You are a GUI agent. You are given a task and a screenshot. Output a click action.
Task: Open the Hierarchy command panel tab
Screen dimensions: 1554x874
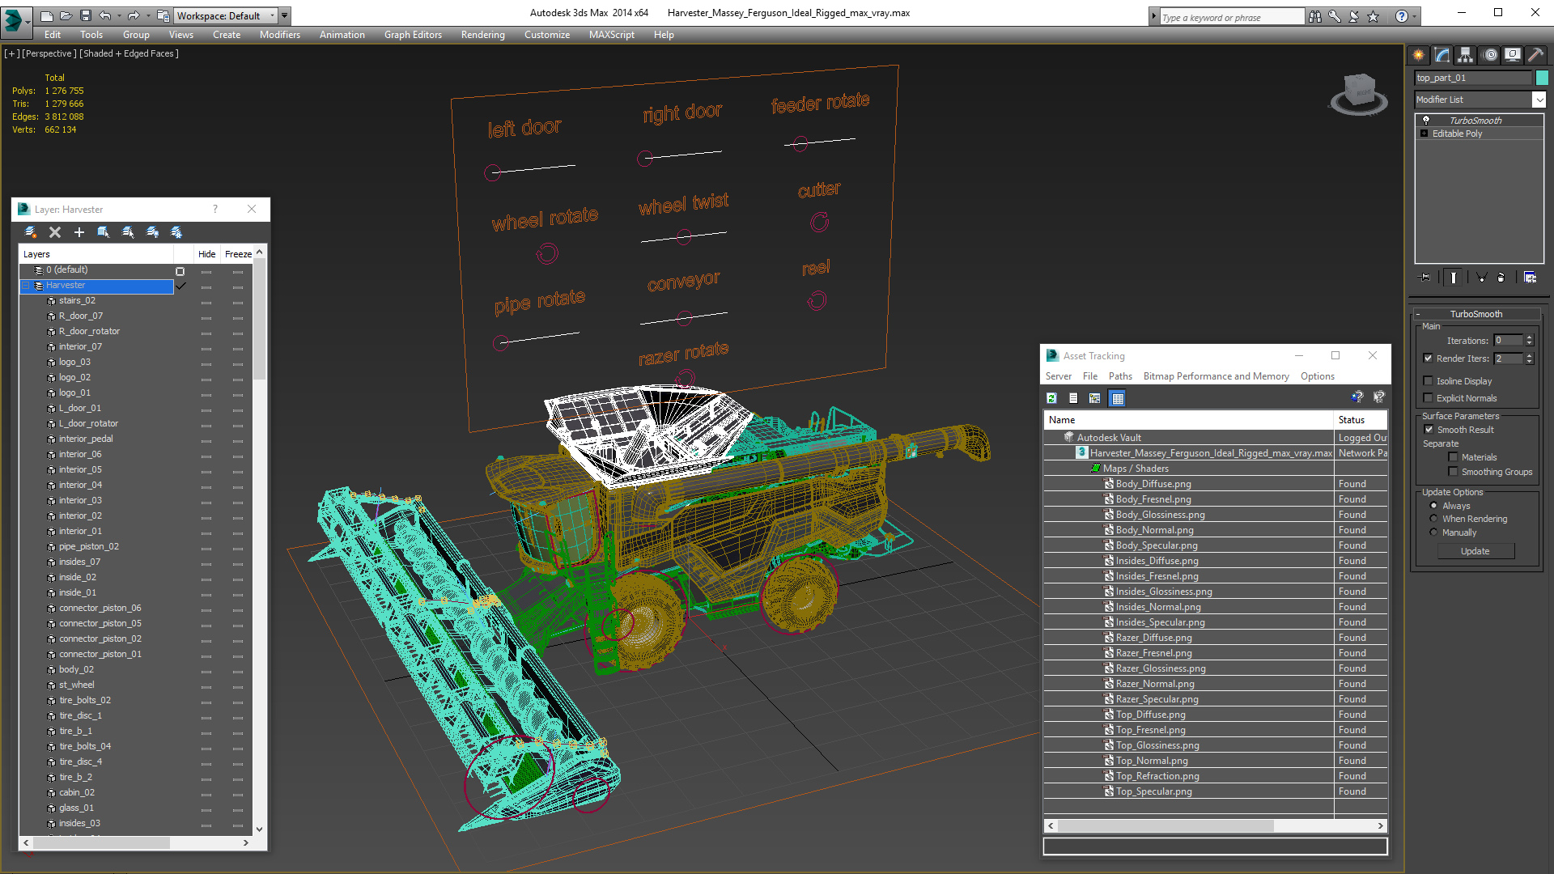[1465, 55]
